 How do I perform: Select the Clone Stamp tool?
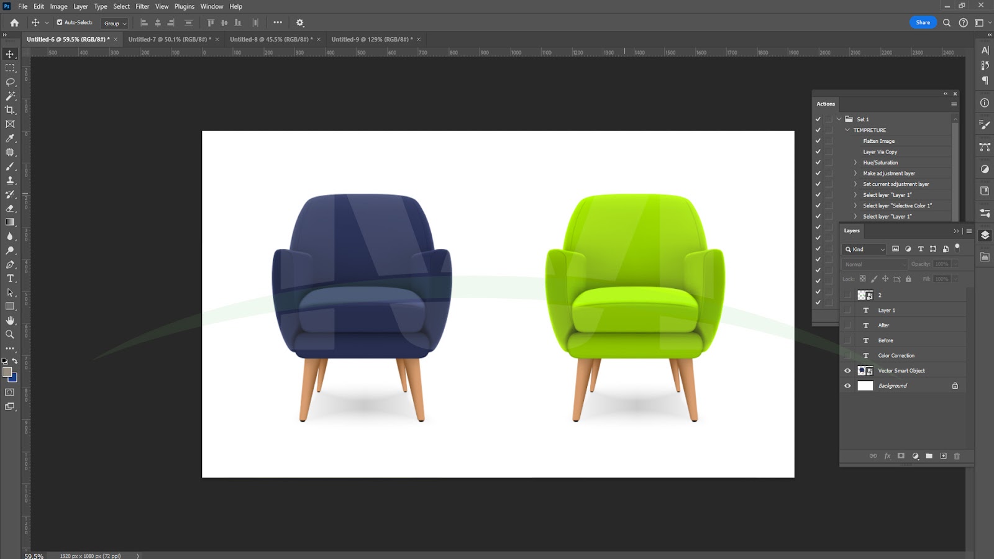pos(10,180)
